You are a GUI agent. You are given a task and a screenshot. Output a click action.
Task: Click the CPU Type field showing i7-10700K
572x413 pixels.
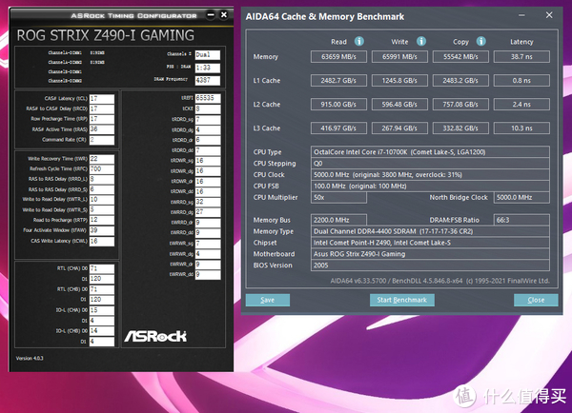coord(430,152)
